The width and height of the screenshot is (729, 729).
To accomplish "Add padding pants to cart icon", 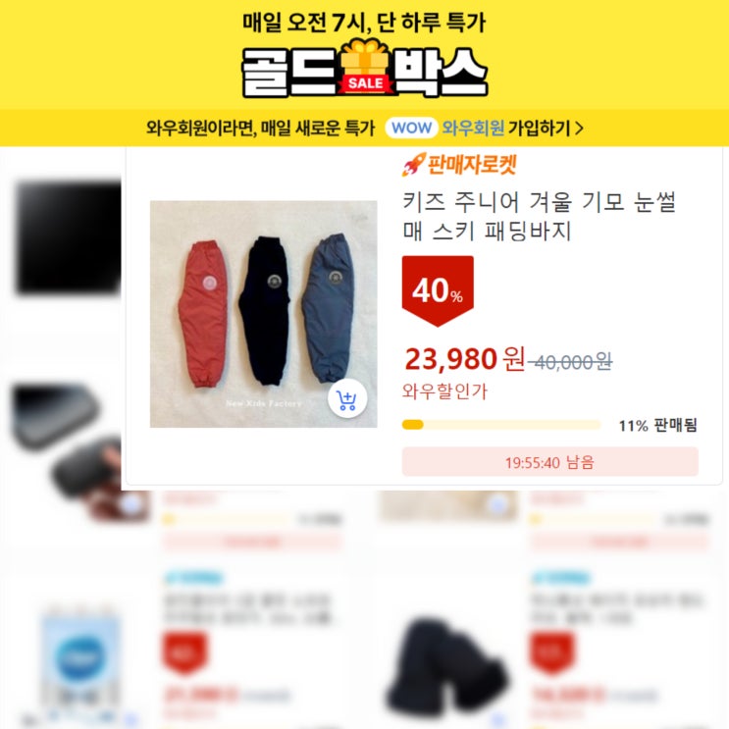I will (x=346, y=399).
